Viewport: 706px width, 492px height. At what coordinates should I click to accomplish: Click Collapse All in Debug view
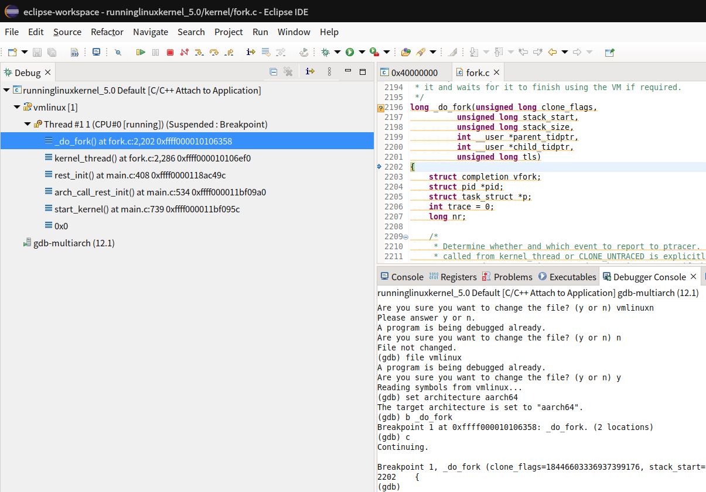(x=273, y=72)
